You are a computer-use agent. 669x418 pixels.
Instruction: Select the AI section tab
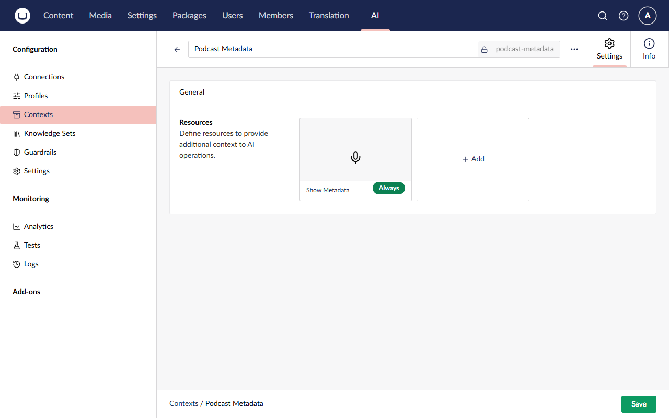(x=375, y=16)
